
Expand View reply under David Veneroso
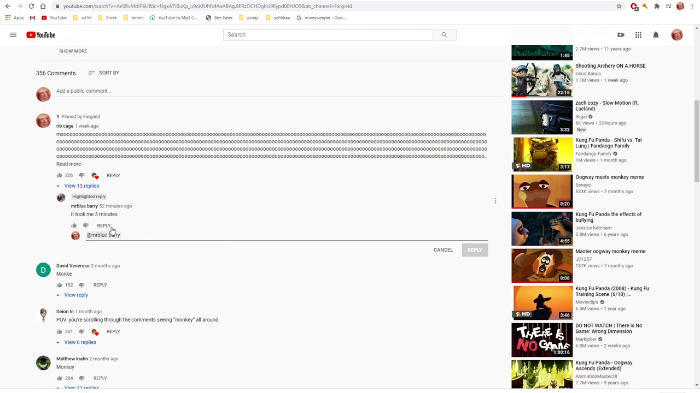click(72, 295)
